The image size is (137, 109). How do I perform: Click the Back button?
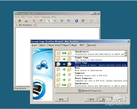click(x=91, y=99)
